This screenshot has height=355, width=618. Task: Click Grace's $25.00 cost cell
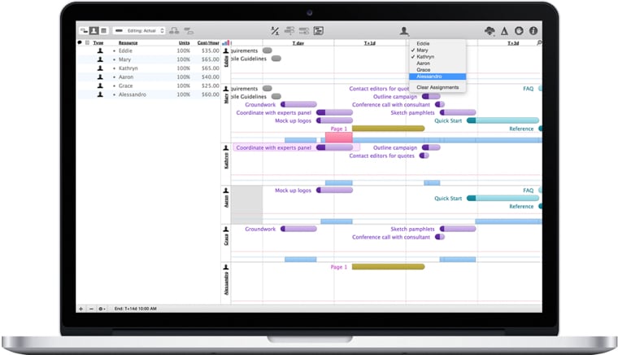point(210,85)
